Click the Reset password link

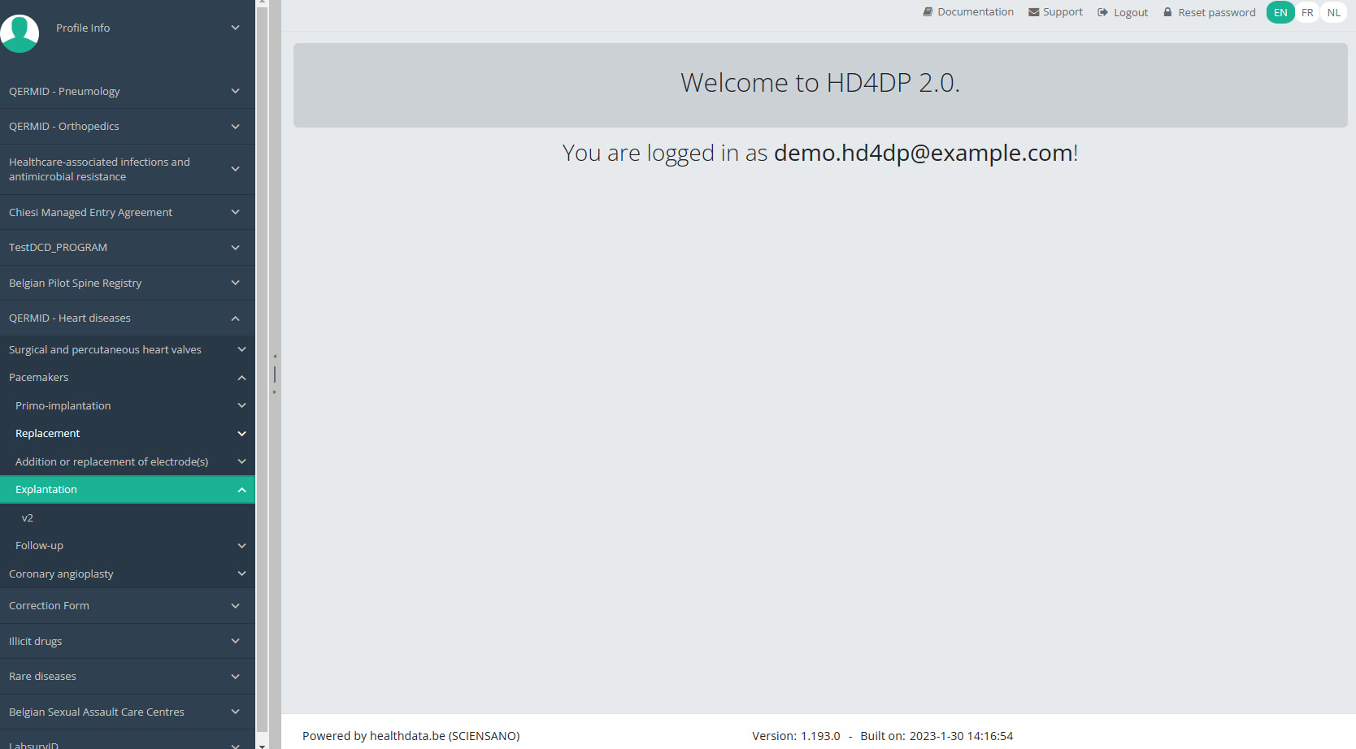pyautogui.click(x=1216, y=12)
